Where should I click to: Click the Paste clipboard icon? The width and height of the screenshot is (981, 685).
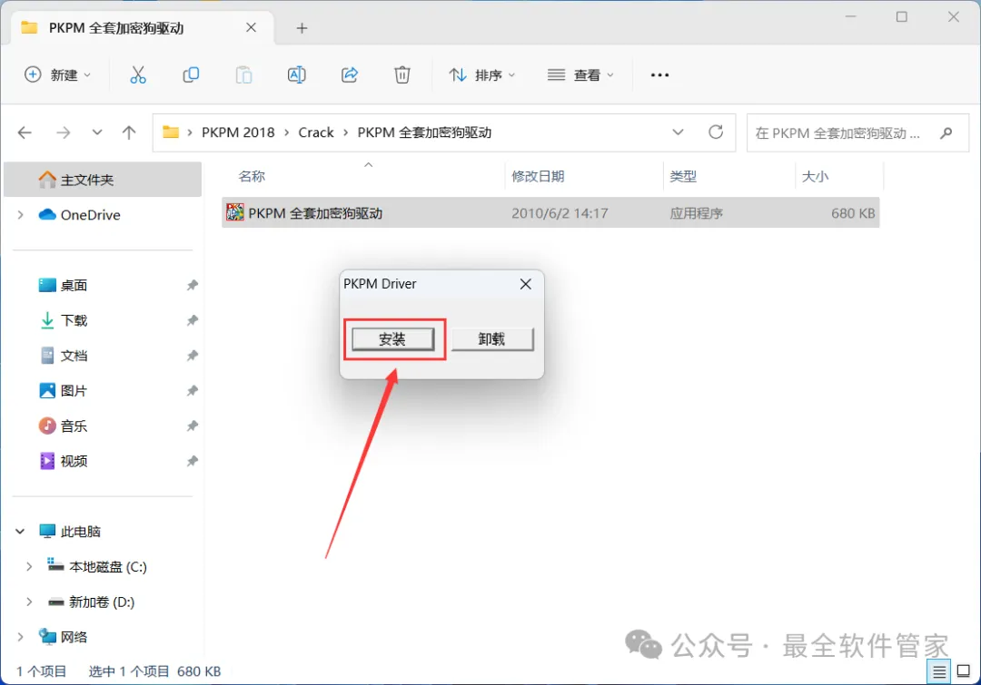pos(243,75)
